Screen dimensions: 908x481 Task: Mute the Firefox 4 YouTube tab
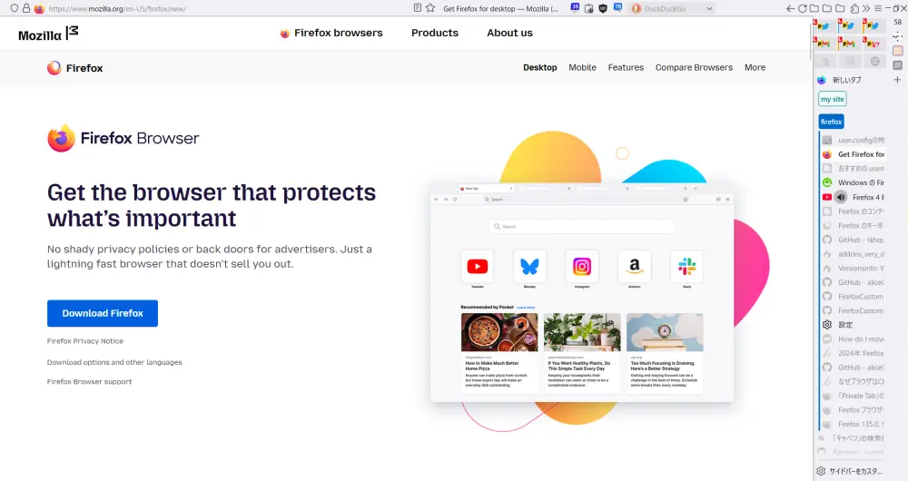click(841, 197)
